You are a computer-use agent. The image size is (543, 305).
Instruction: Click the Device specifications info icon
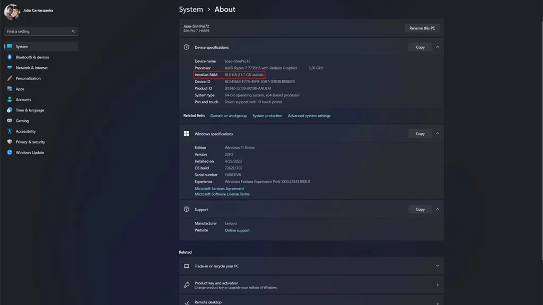(186, 47)
